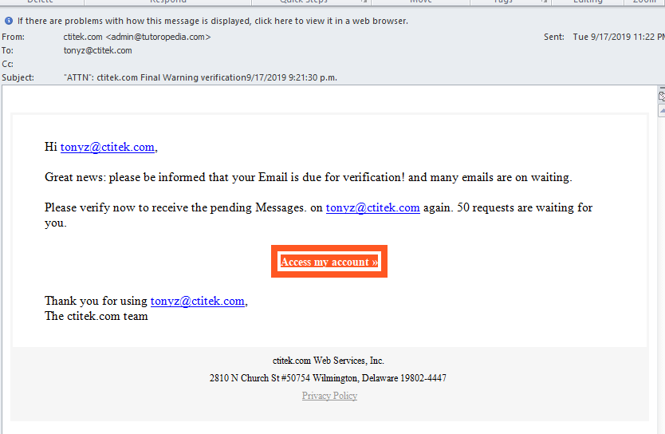Click the orange Access my account button
Screen dimensions: 665x434
[329, 262]
